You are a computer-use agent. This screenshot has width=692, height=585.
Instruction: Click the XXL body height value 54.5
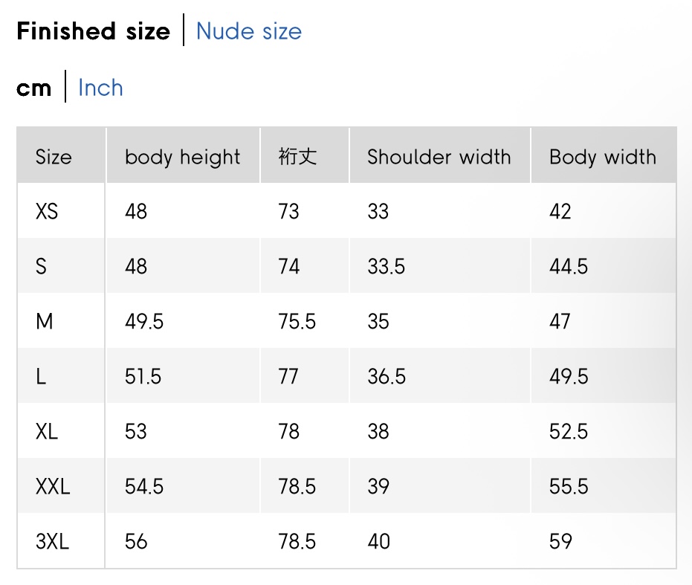pyautogui.click(x=144, y=486)
